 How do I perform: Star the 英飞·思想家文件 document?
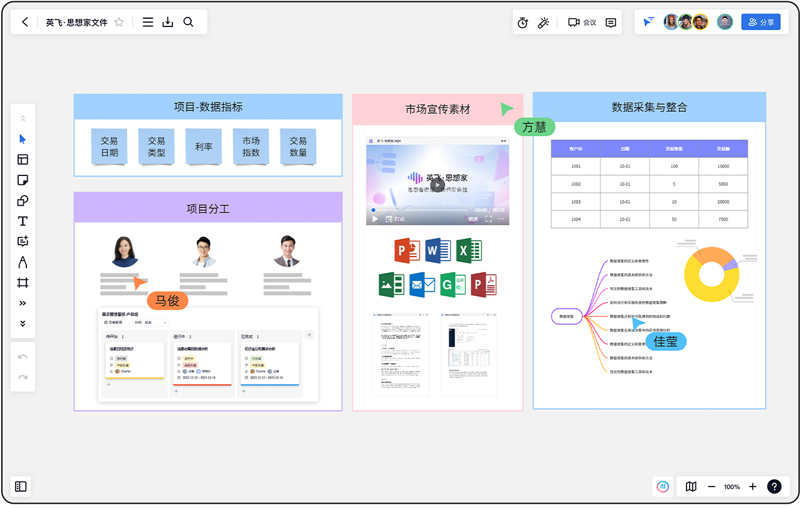pos(119,22)
